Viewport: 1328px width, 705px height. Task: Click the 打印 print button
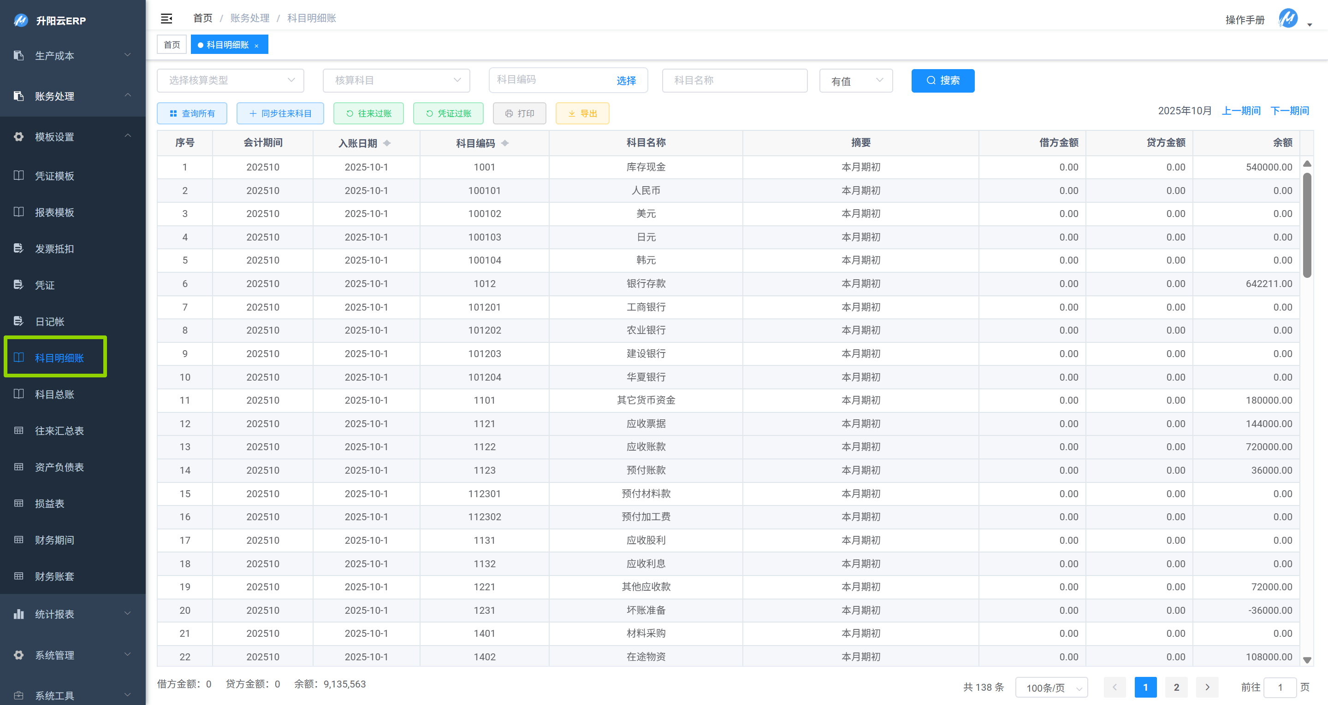519,113
